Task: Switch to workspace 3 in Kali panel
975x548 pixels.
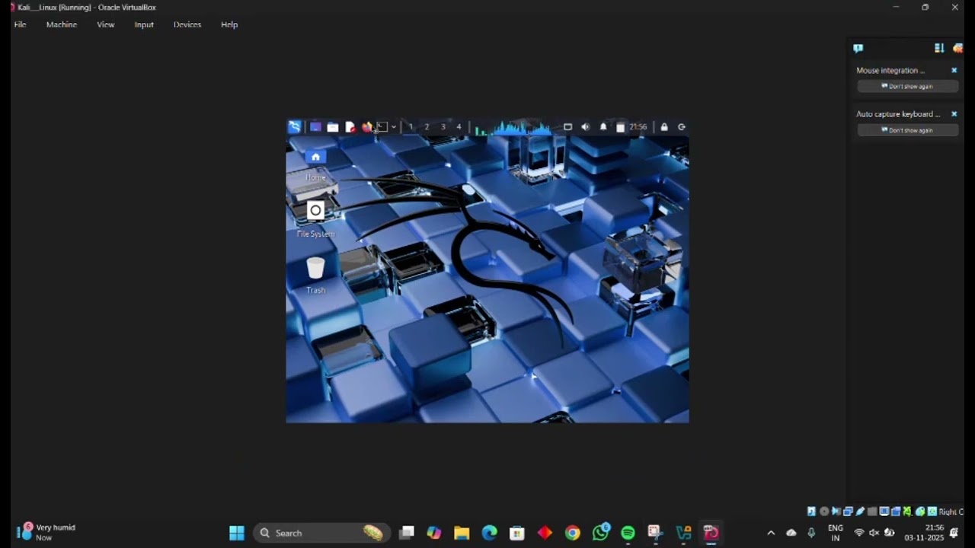Action: 443,127
